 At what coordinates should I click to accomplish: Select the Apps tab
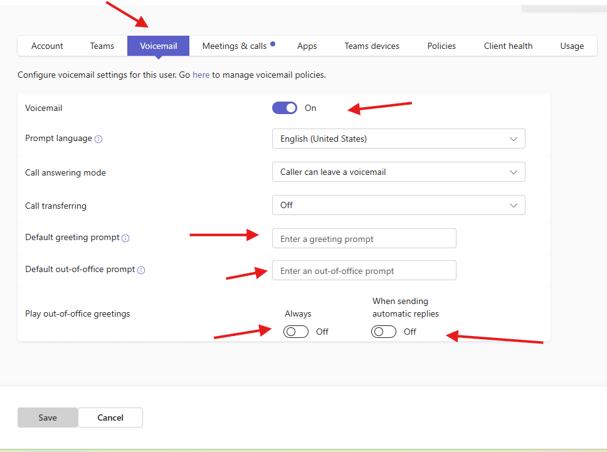pyautogui.click(x=307, y=46)
